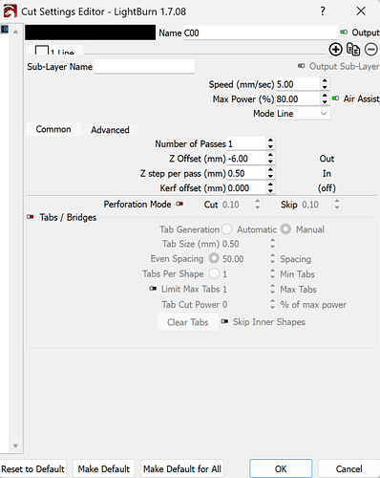Remove sub-layer with minus icon

tap(371, 50)
